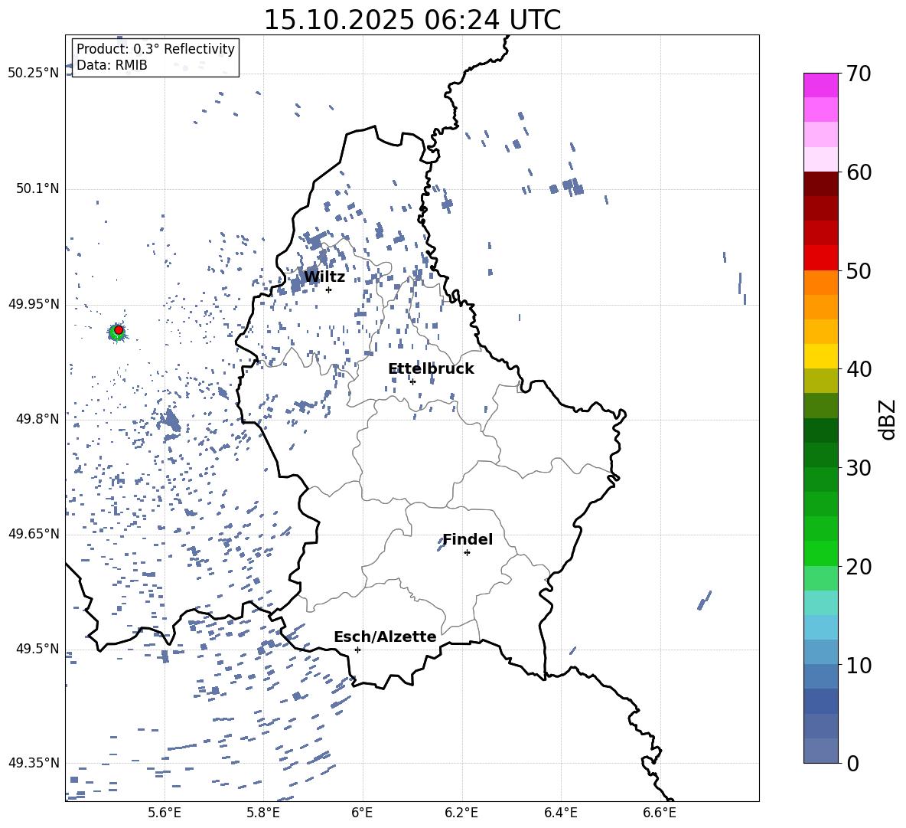Click the colorbar tick label 70
The width and height of the screenshot is (906, 828).
859,74
